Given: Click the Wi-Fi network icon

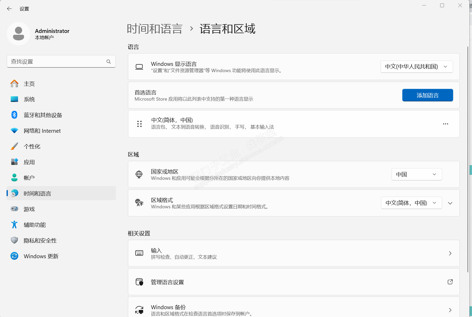Looking at the screenshot, I should pyautogui.click(x=14, y=131).
